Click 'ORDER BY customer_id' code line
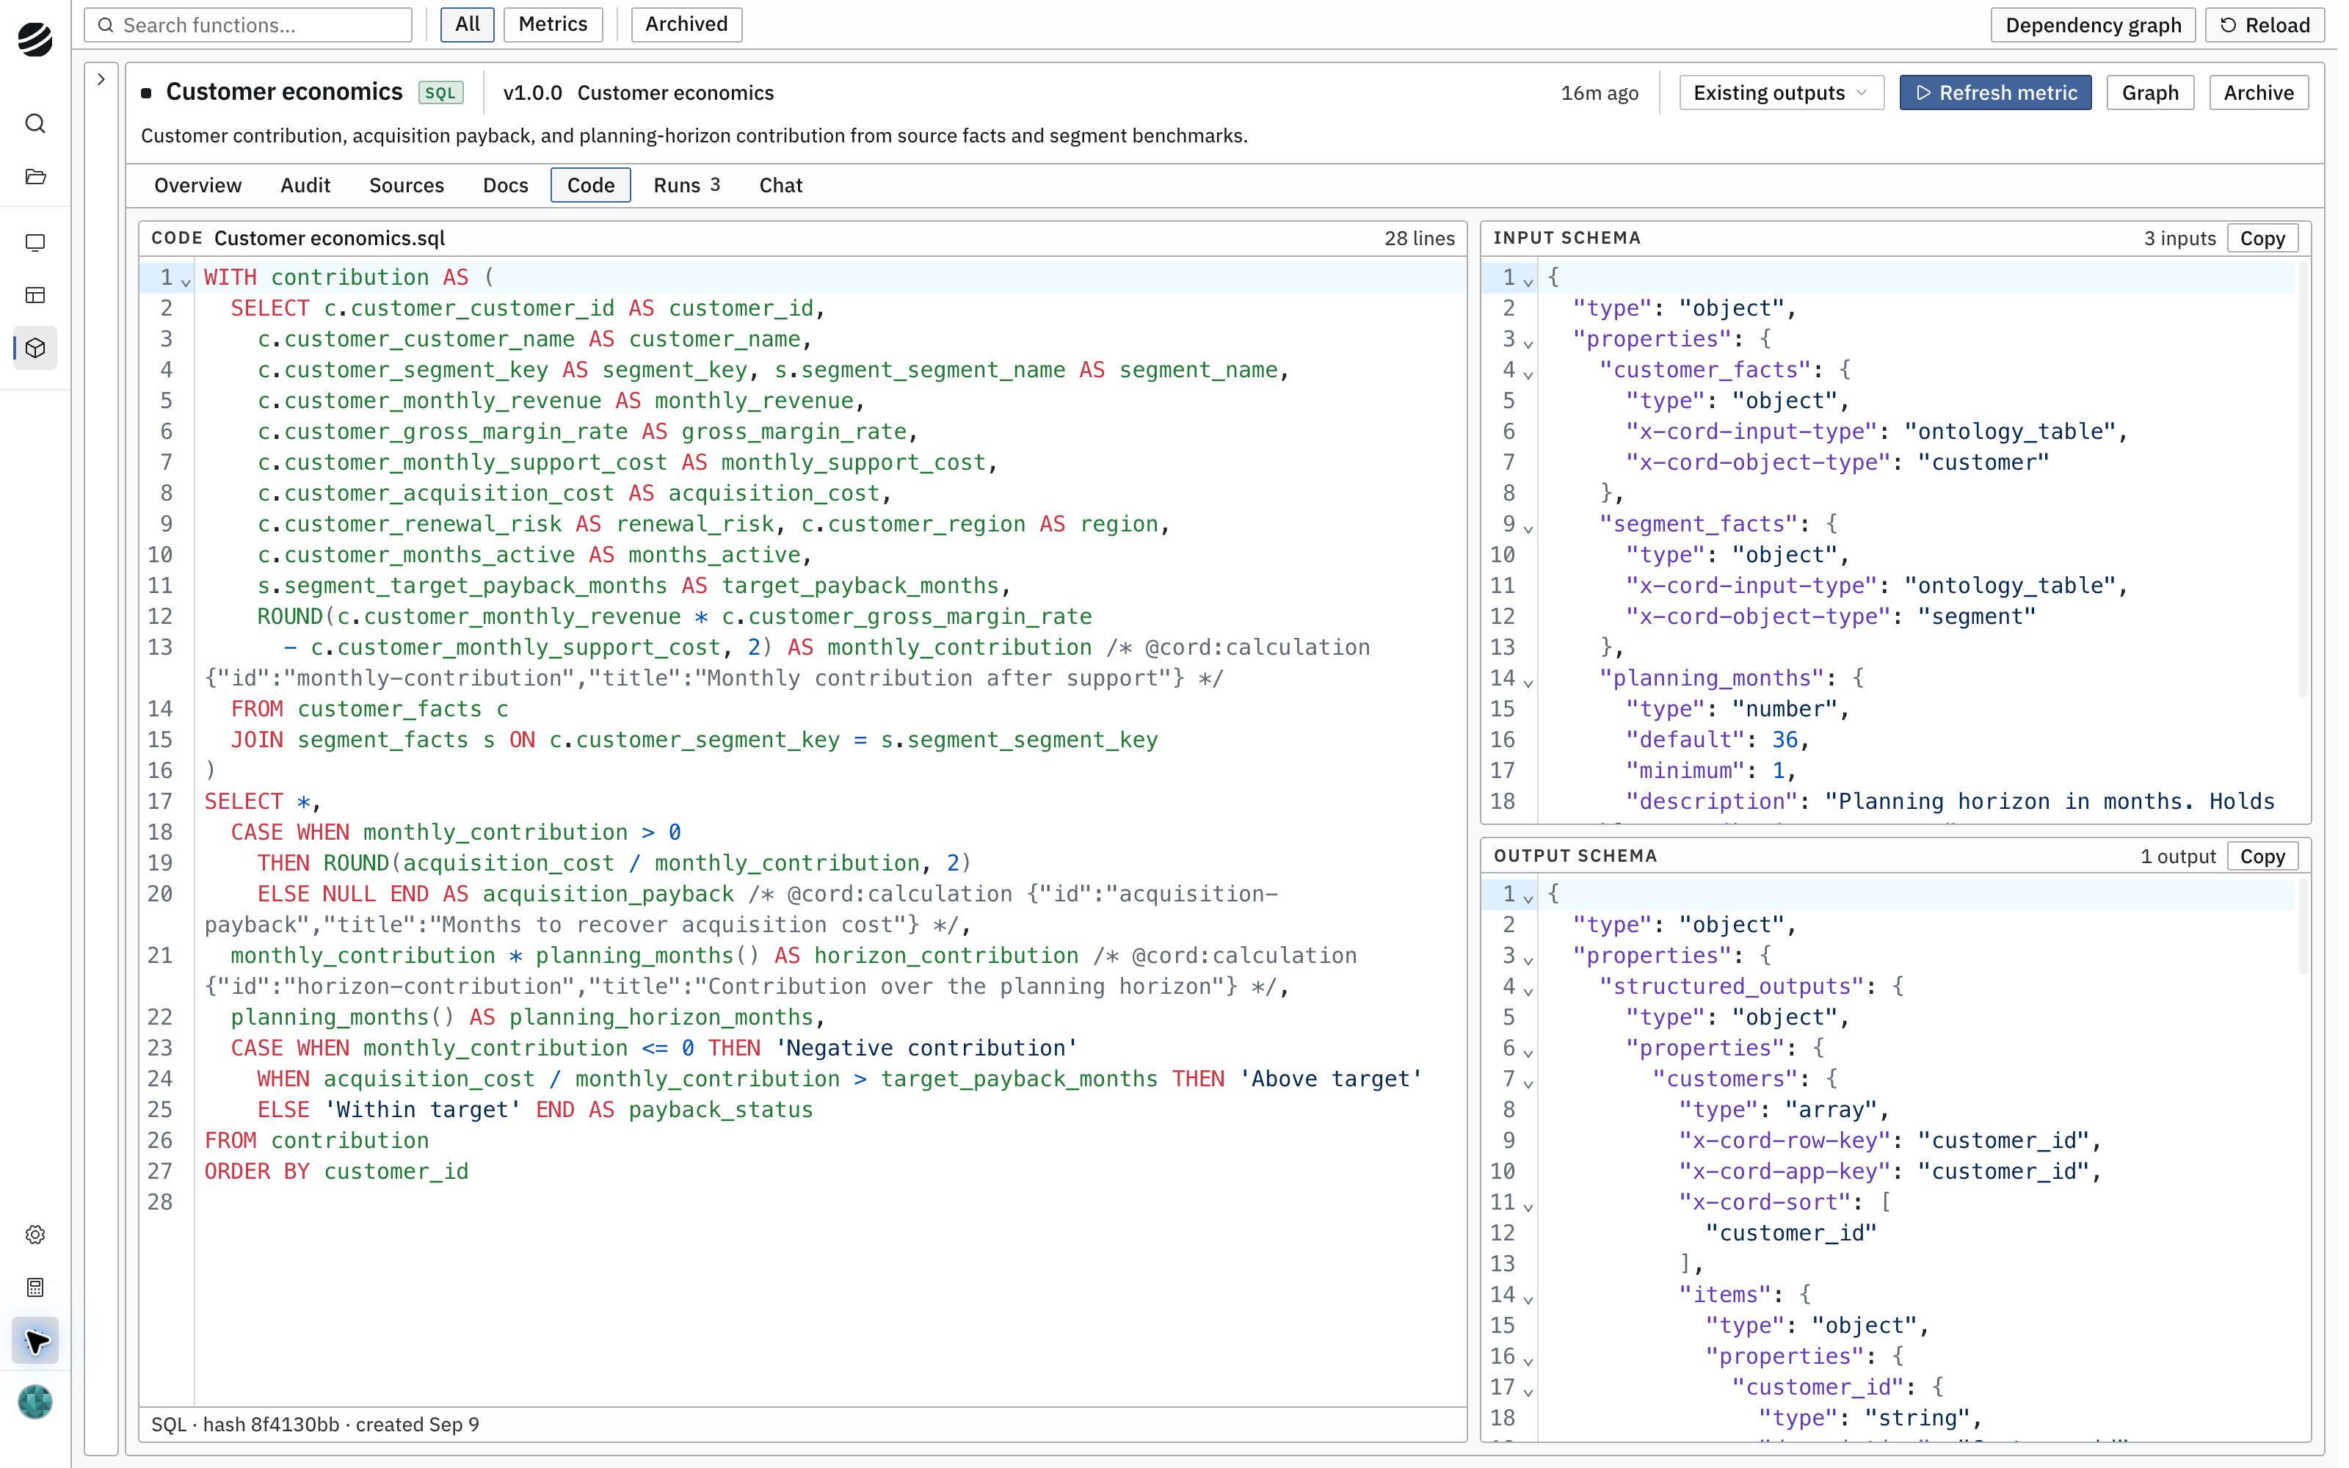This screenshot has height=1468, width=2349. (336, 1172)
